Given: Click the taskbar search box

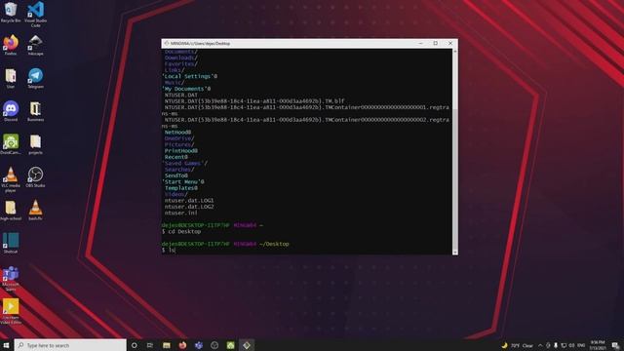Looking at the screenshot, I should pos(70,345).
